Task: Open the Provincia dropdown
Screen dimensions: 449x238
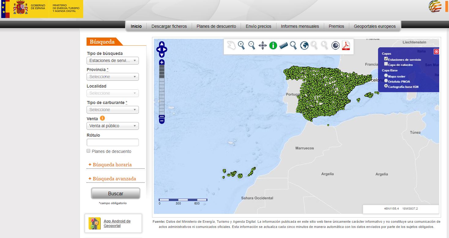Action: 113,77
